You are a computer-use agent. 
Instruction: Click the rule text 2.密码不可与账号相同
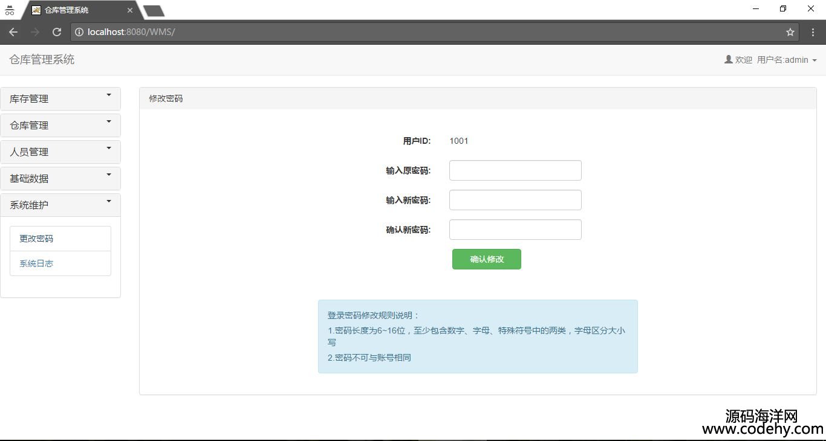(x=369, y=358)
